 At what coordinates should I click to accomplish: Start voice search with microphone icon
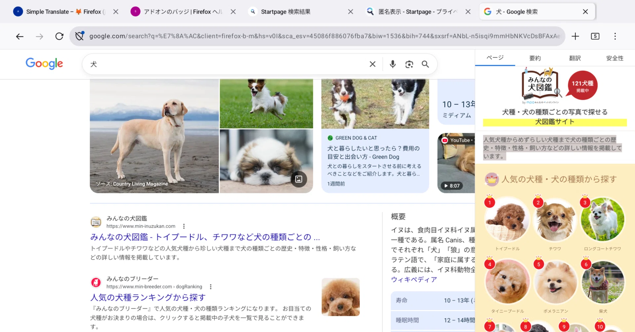point(393,64)
